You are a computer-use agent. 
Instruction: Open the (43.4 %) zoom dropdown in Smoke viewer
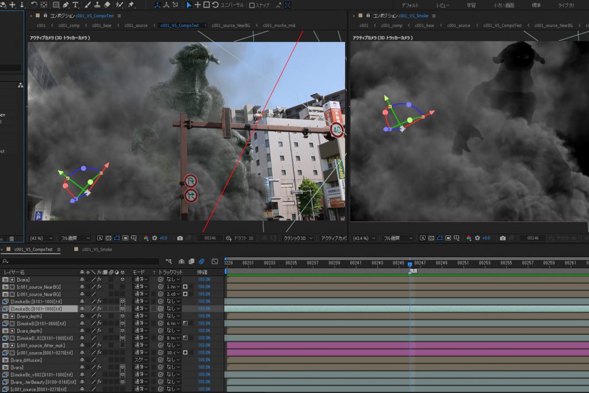click(364, 238)
